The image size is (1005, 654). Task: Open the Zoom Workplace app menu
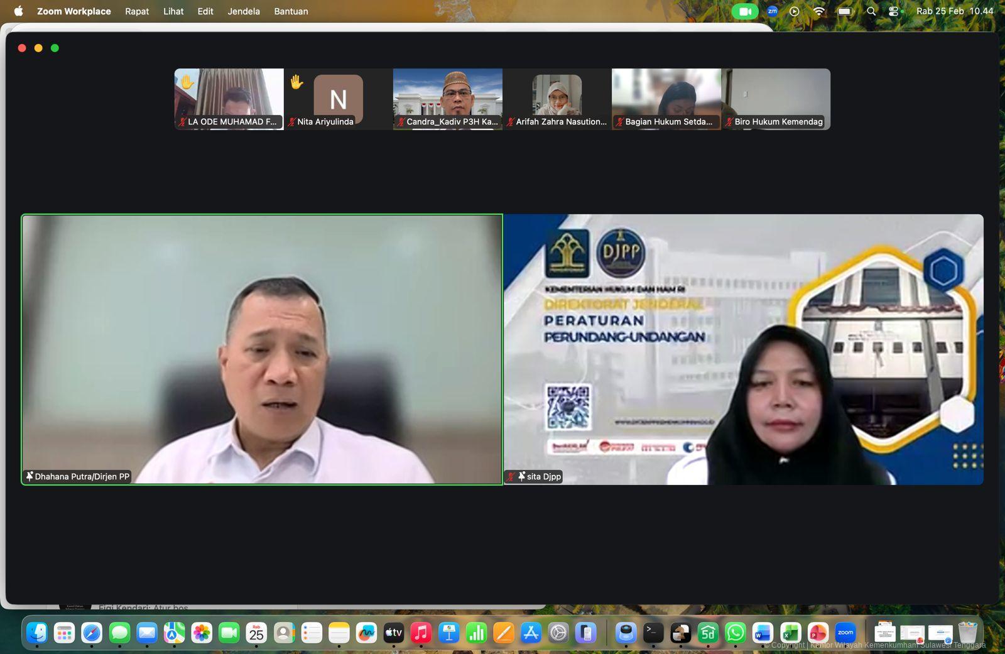73,11
